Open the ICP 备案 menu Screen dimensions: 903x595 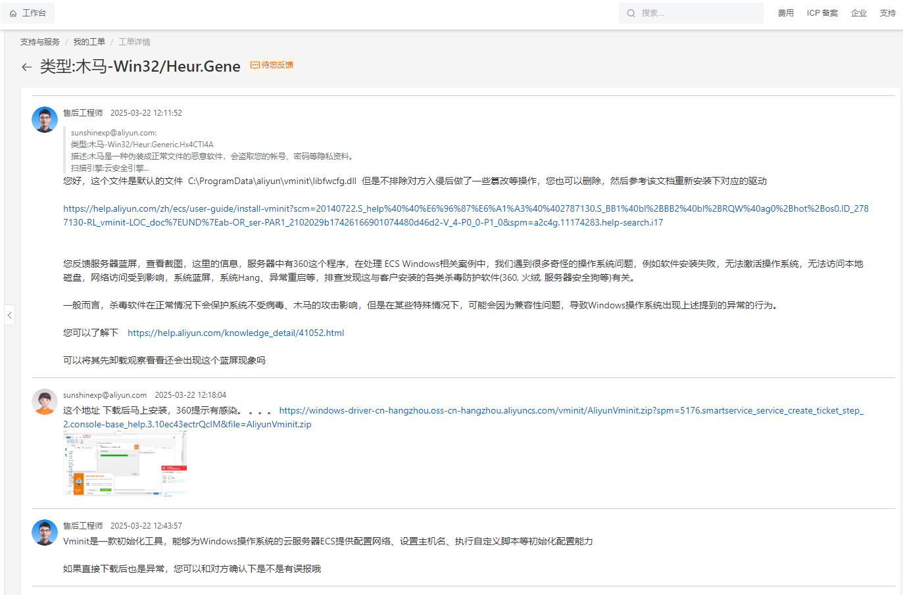point(822,13)
